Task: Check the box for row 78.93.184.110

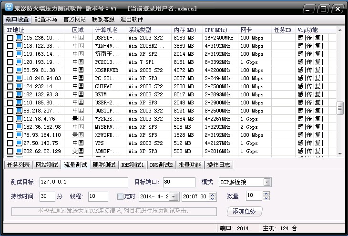Action: coord(10,135)
